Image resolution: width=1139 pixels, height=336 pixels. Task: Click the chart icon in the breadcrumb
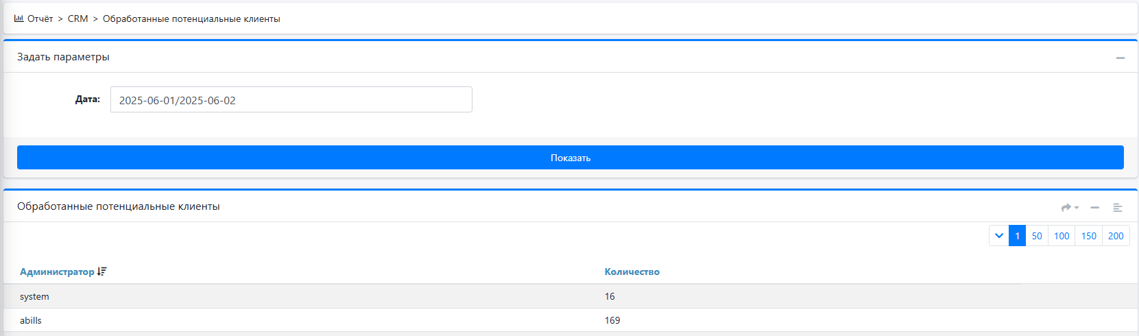click(19, 19)
